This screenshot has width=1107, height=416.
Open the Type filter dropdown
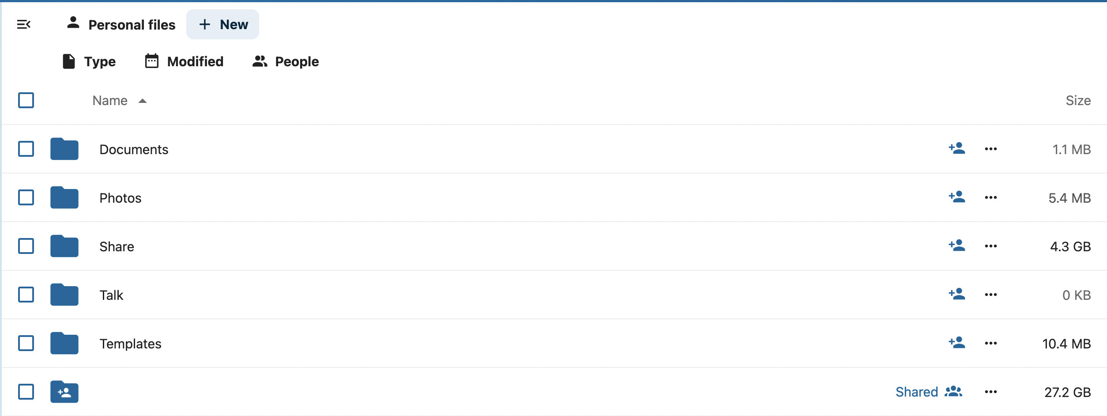point(89,61)
